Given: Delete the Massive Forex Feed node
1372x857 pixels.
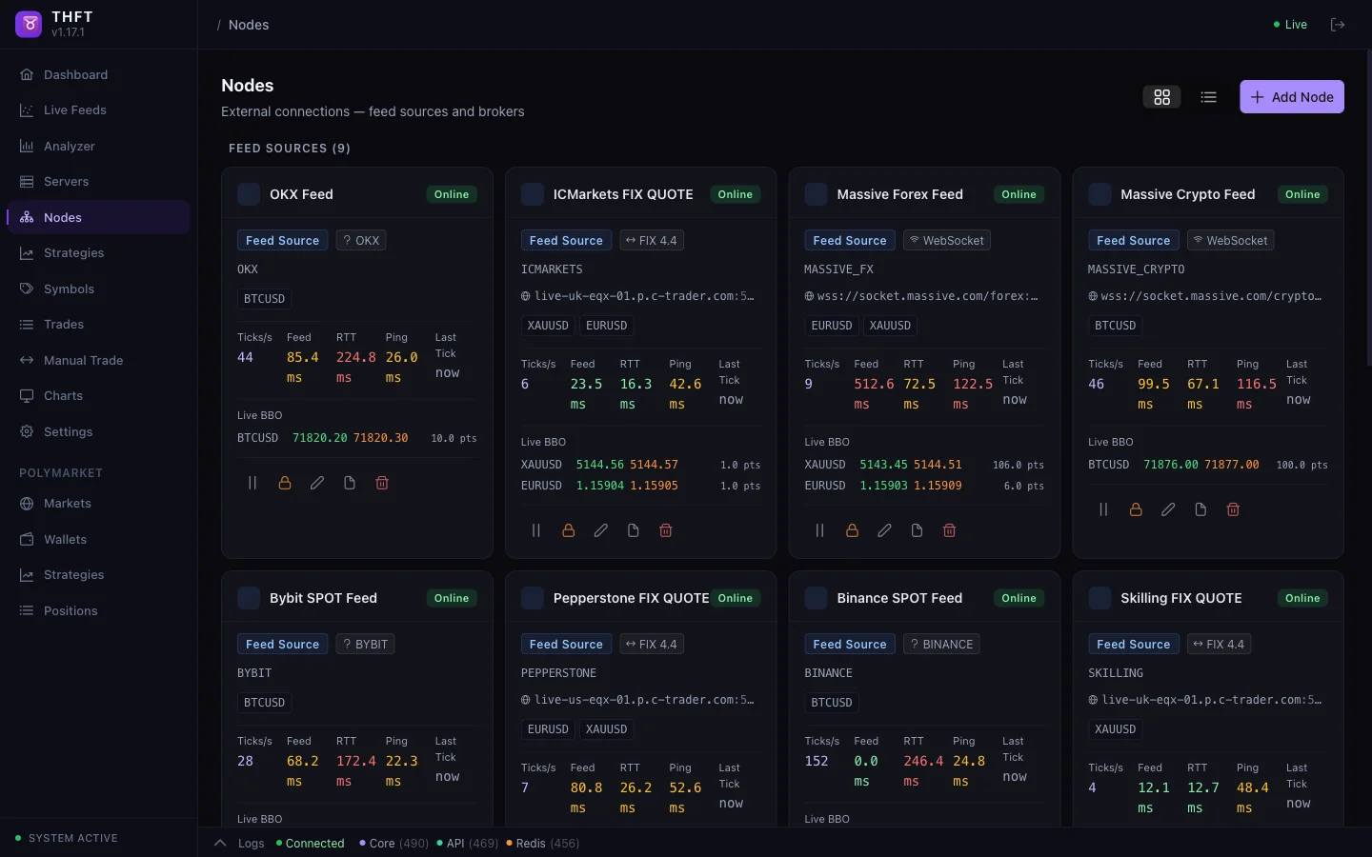Looking at the screenshot, I should pyautogui.click(x=950, y=530).
